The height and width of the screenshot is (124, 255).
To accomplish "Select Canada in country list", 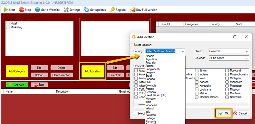I will click(165, 79).
